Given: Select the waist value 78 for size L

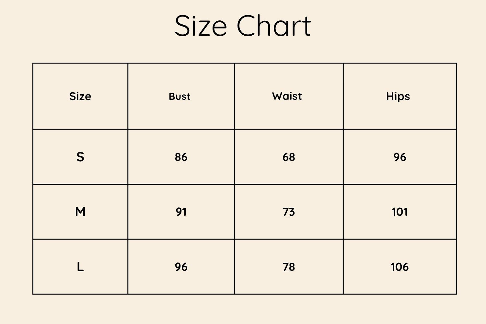Looking at the screenshot, I should pyautogui.click(x=289, y=267).
